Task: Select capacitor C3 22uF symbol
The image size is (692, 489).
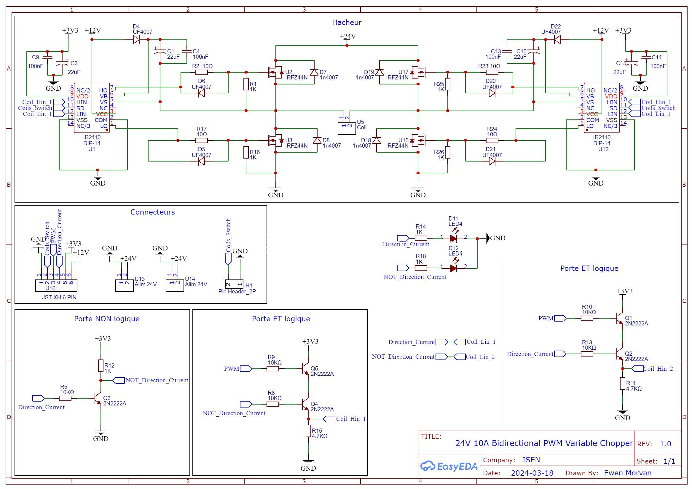Action: pyautogui.click(x=62, y=63)
